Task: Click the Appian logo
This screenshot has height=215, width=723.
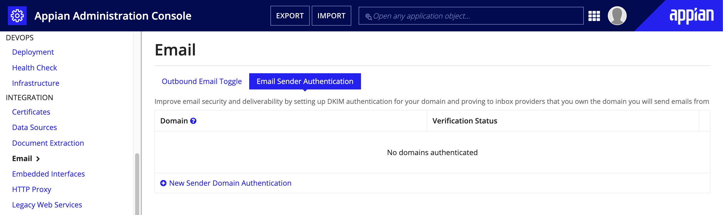Action: click(x=691, y=16)
